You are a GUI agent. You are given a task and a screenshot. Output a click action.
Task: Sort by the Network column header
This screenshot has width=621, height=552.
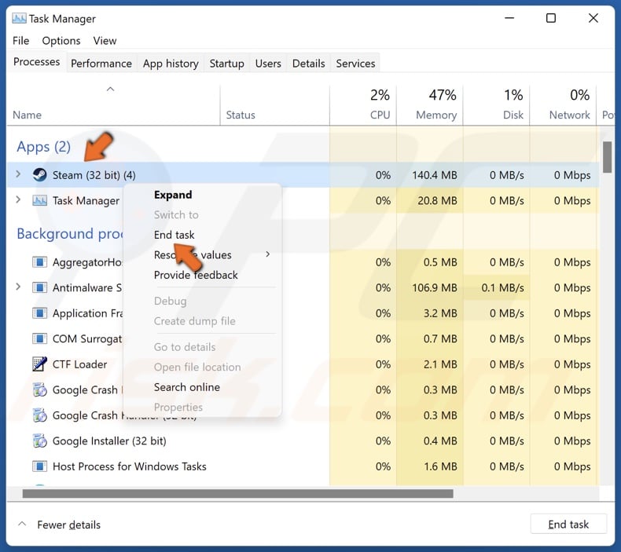click(563, 105)
